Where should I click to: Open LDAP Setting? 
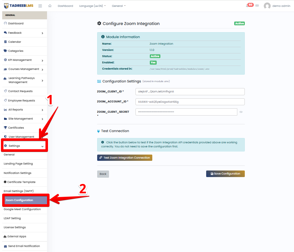click(12, 218)
